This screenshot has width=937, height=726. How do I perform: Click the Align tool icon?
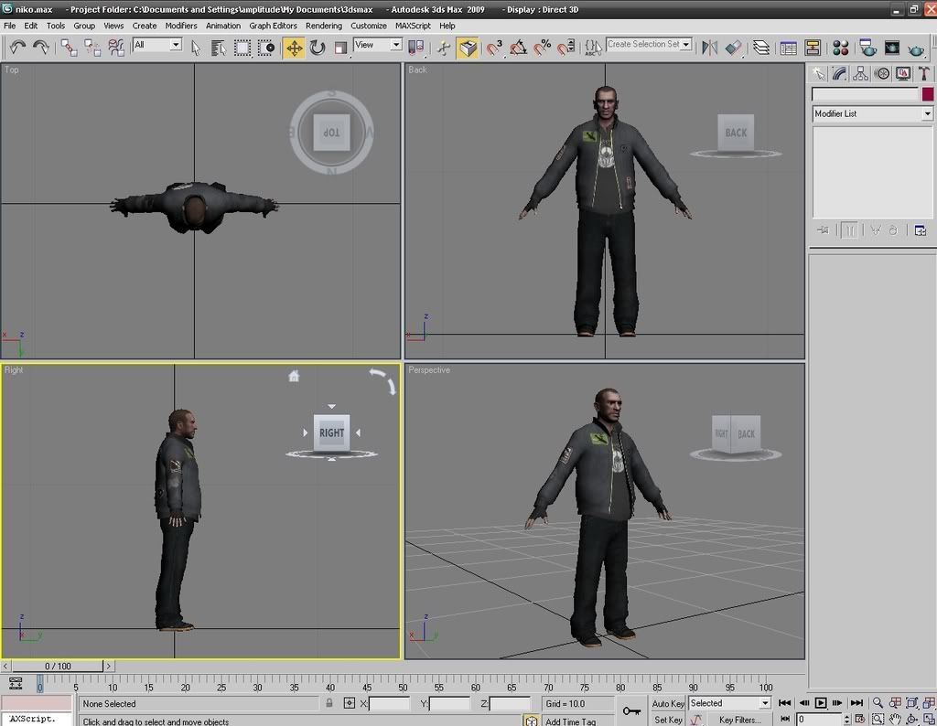click(x=733, y=48)
